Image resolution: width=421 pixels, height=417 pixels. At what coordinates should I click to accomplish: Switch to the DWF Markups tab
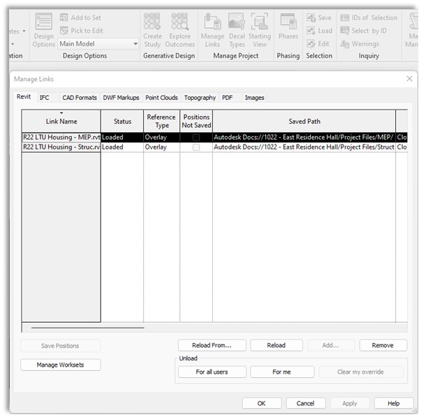coord(121,98)
